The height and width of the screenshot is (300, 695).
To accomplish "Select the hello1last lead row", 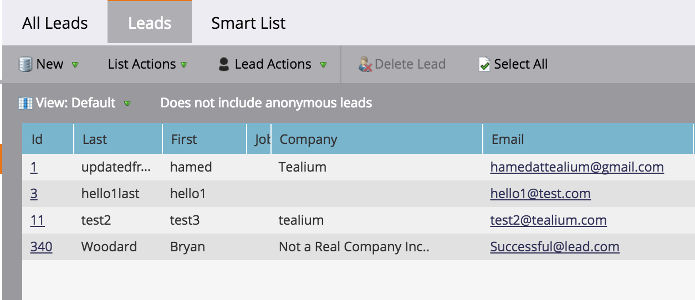I will coord(110,194).
